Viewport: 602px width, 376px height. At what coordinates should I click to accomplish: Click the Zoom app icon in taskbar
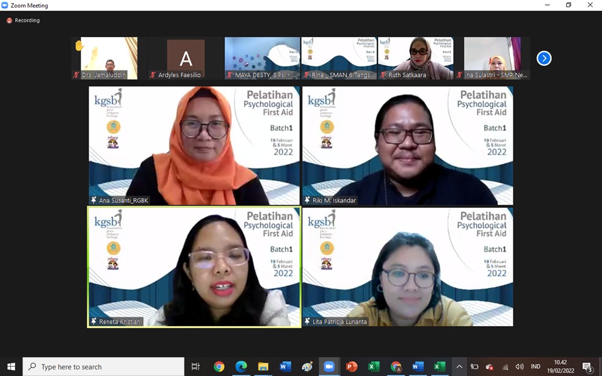329,366
